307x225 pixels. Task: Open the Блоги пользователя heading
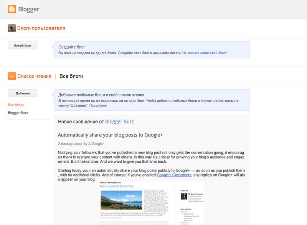click(41, 28)
